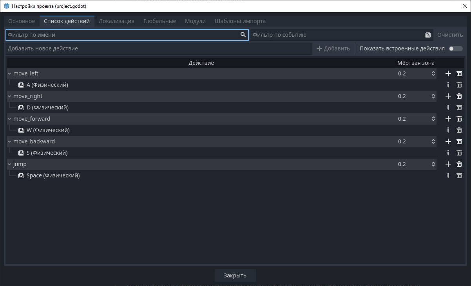Collapse the move_left action row
This screenshot has height=286, width=471.
pos(9,73)
